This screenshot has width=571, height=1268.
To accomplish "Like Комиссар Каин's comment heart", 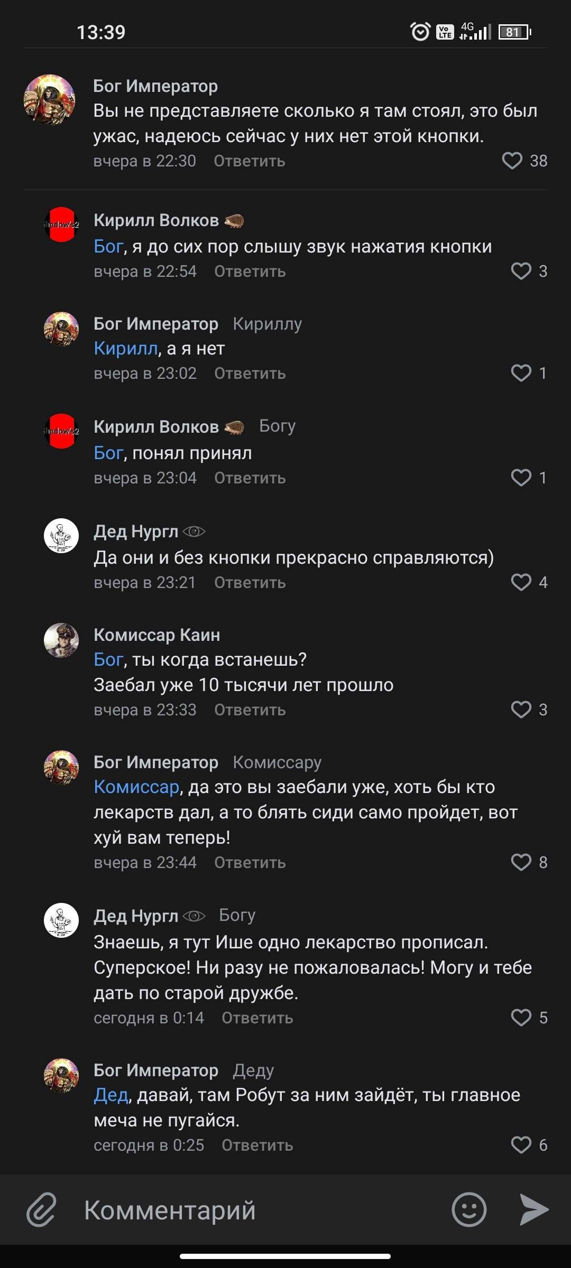I will click(521, 710).
